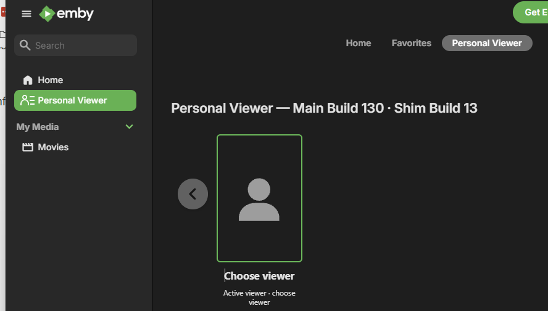The image size is (548, 311).
Task: Open the Choose viewer card thumbnail
Action: (x=259, y=198)
